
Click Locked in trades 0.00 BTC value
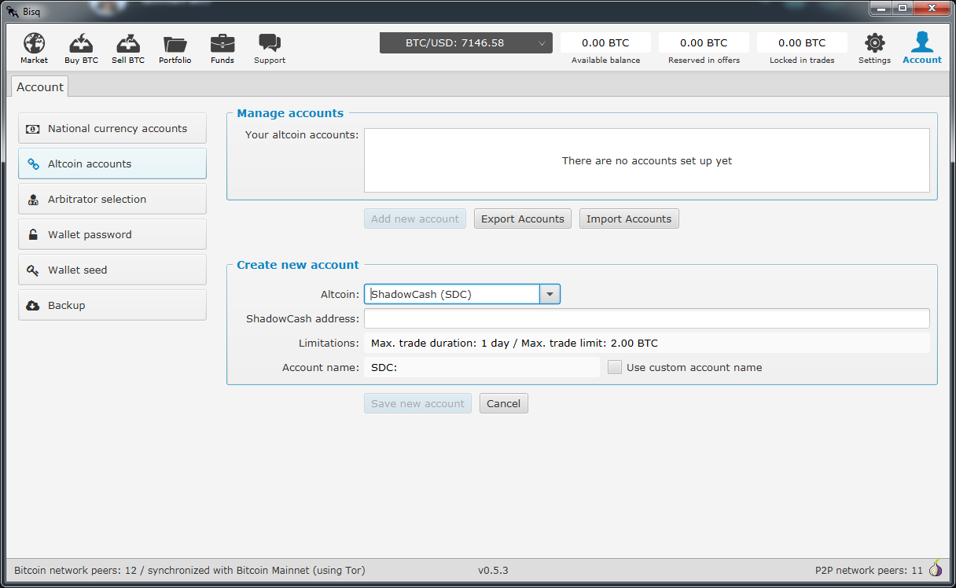[802, 43]
